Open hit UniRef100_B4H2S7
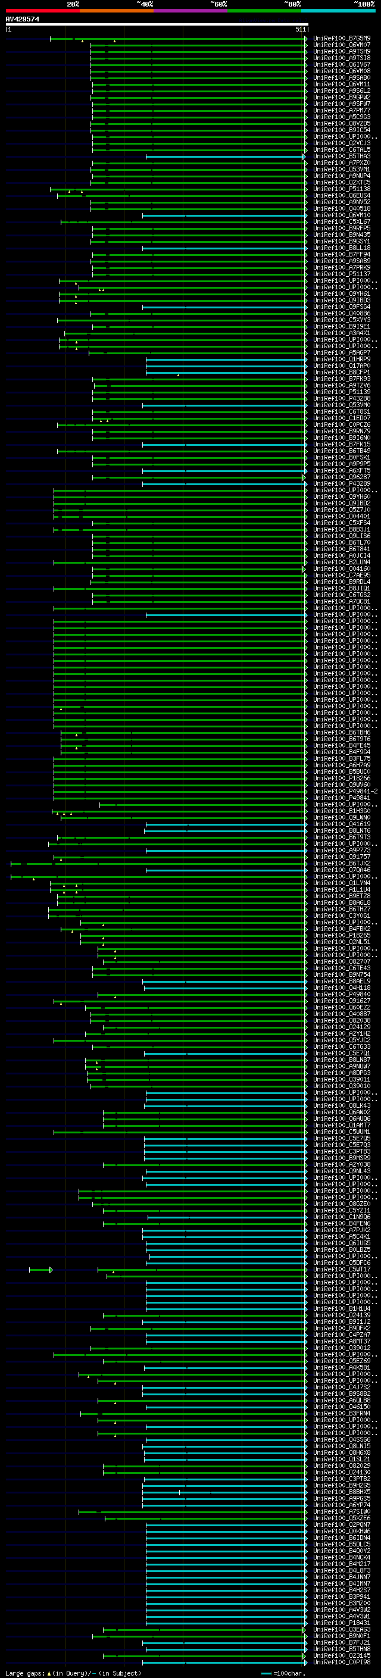The image size is (381, 1678). 342,1590
